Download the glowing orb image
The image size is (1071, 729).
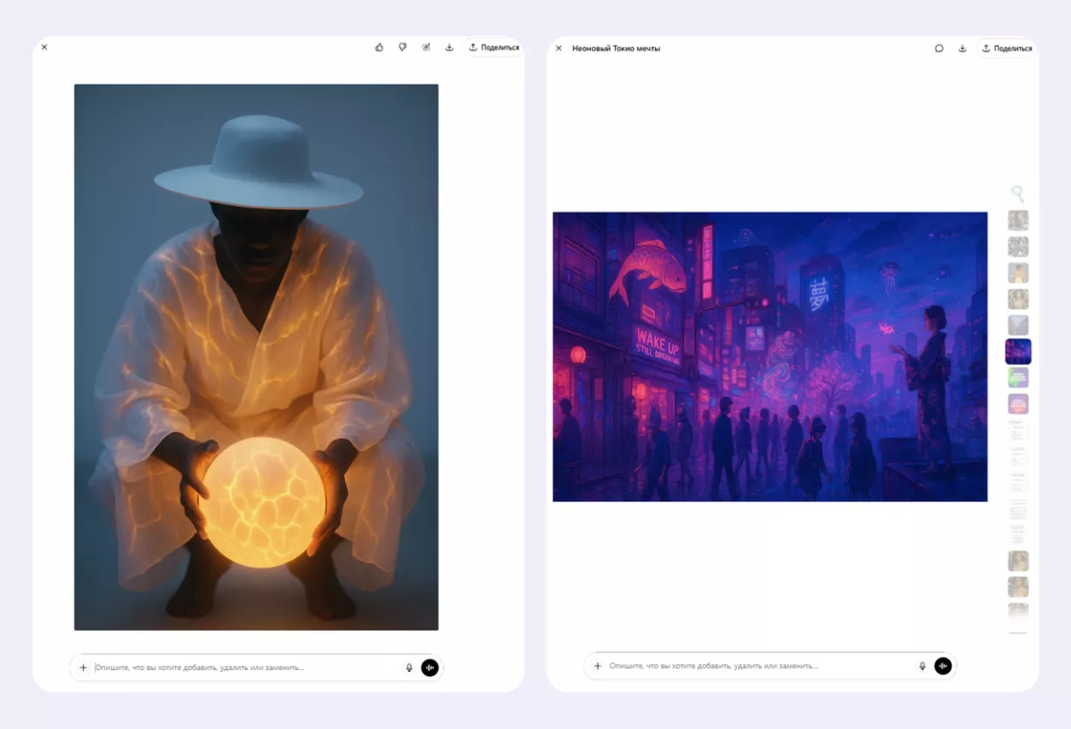(449, 48)
